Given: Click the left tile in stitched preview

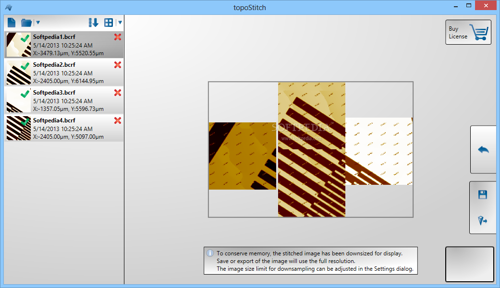Looking at the screenshot, I should tap(243, 156).
